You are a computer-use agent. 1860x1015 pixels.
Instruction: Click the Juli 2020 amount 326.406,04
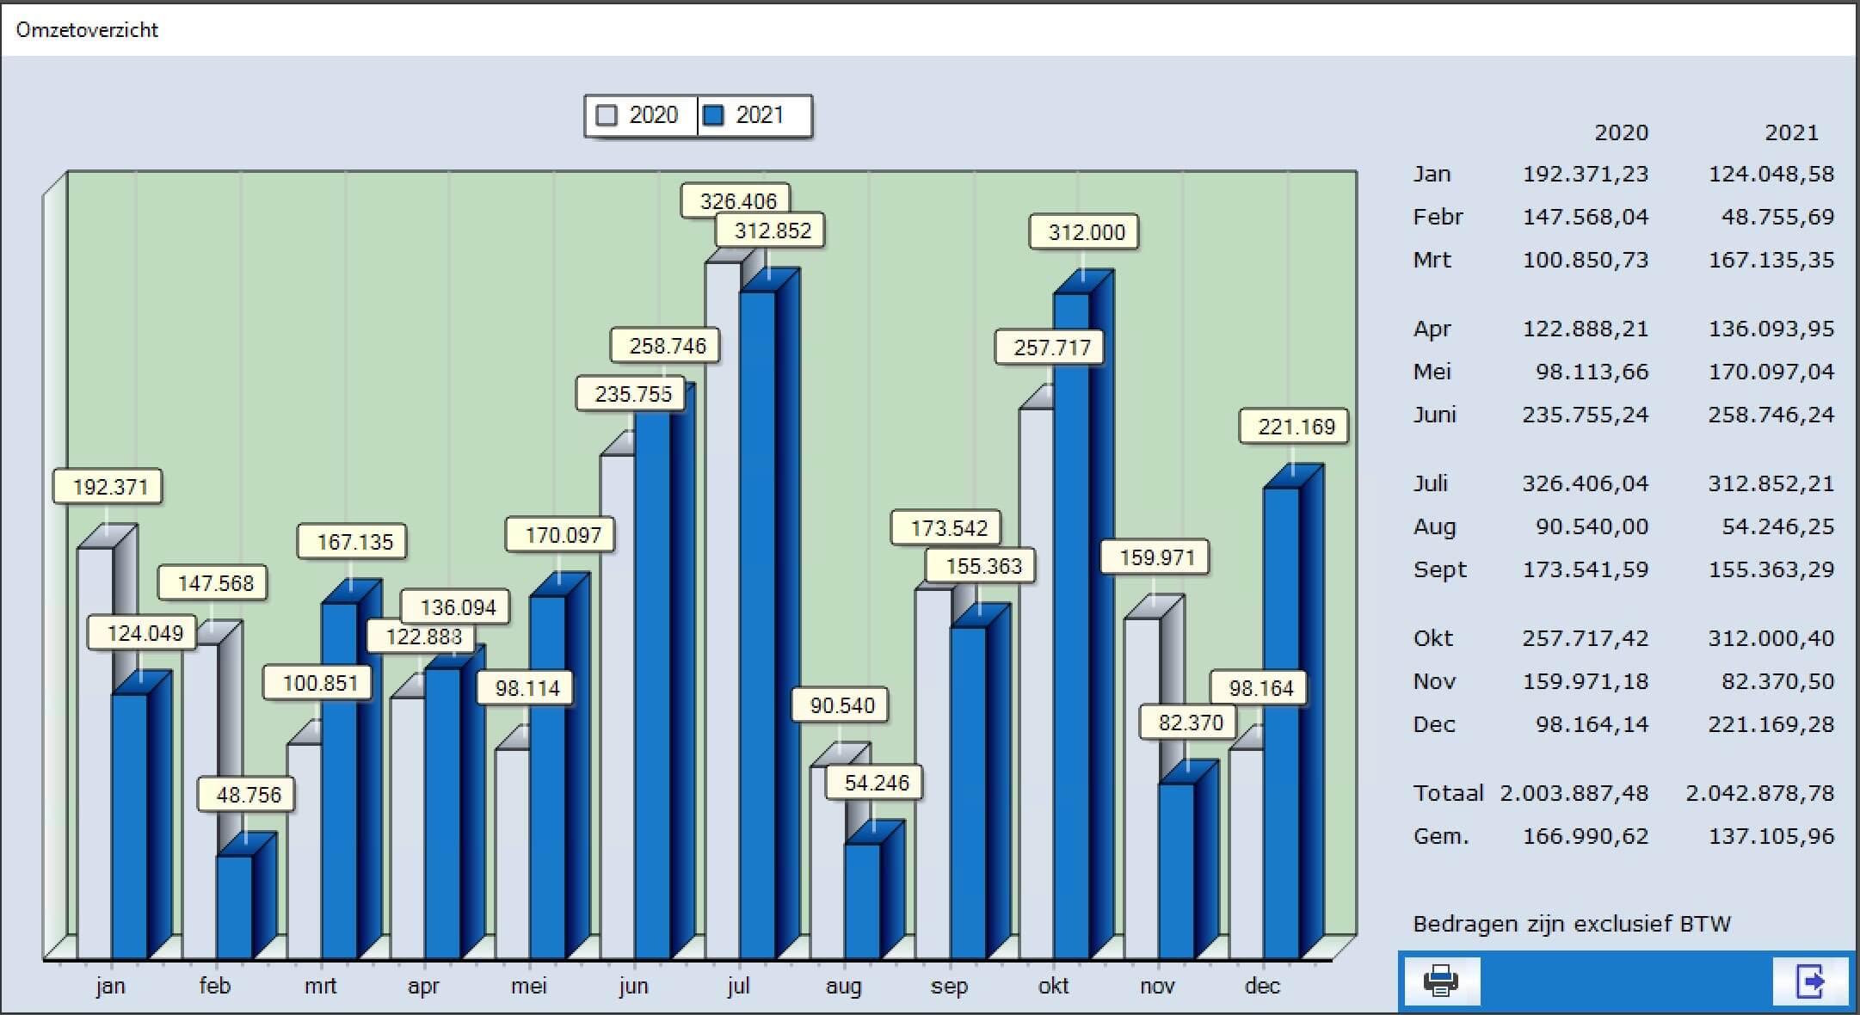1585,483
